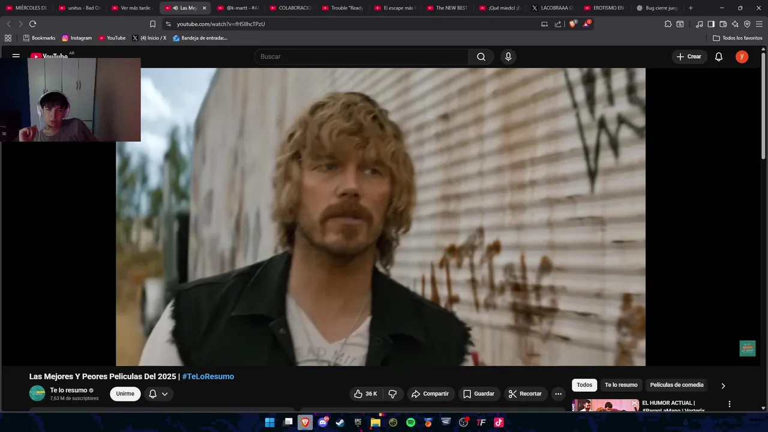Expand notification options next to bell
This screenshot has width=768, height=432.
[x=164, y=394]
